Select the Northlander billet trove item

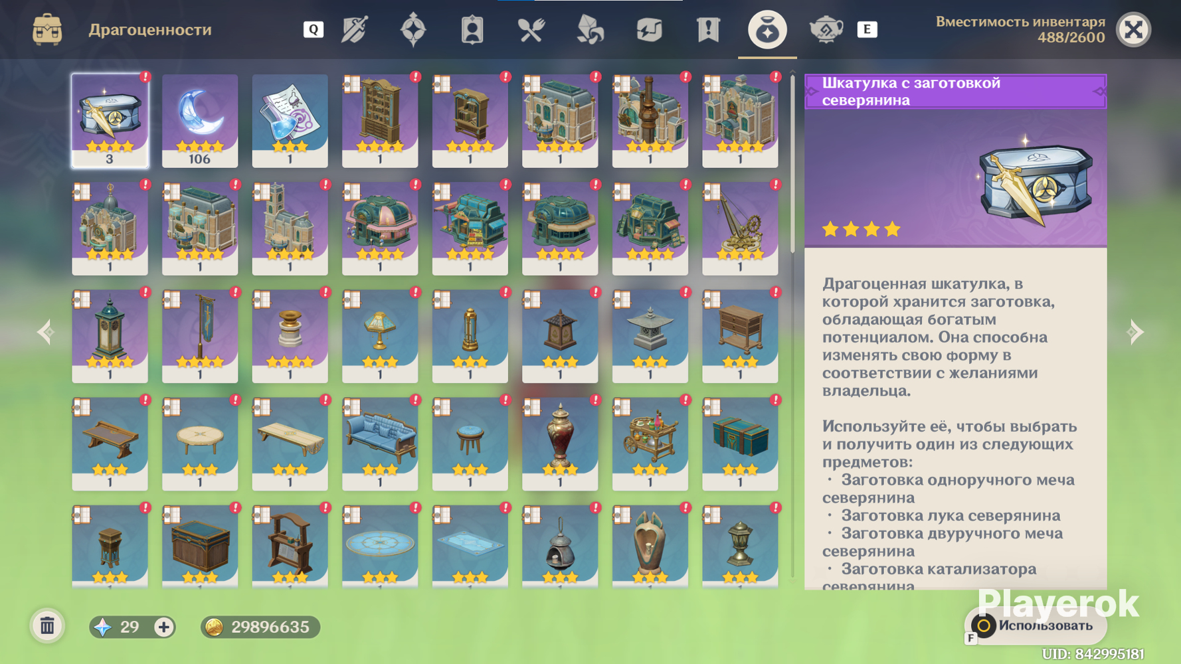pos(110,120)
